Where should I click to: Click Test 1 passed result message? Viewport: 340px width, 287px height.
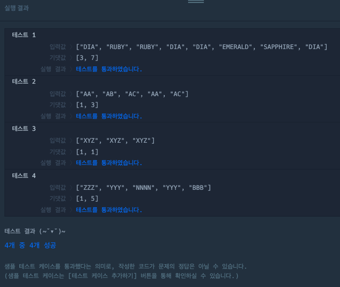[x=109, y=69]
